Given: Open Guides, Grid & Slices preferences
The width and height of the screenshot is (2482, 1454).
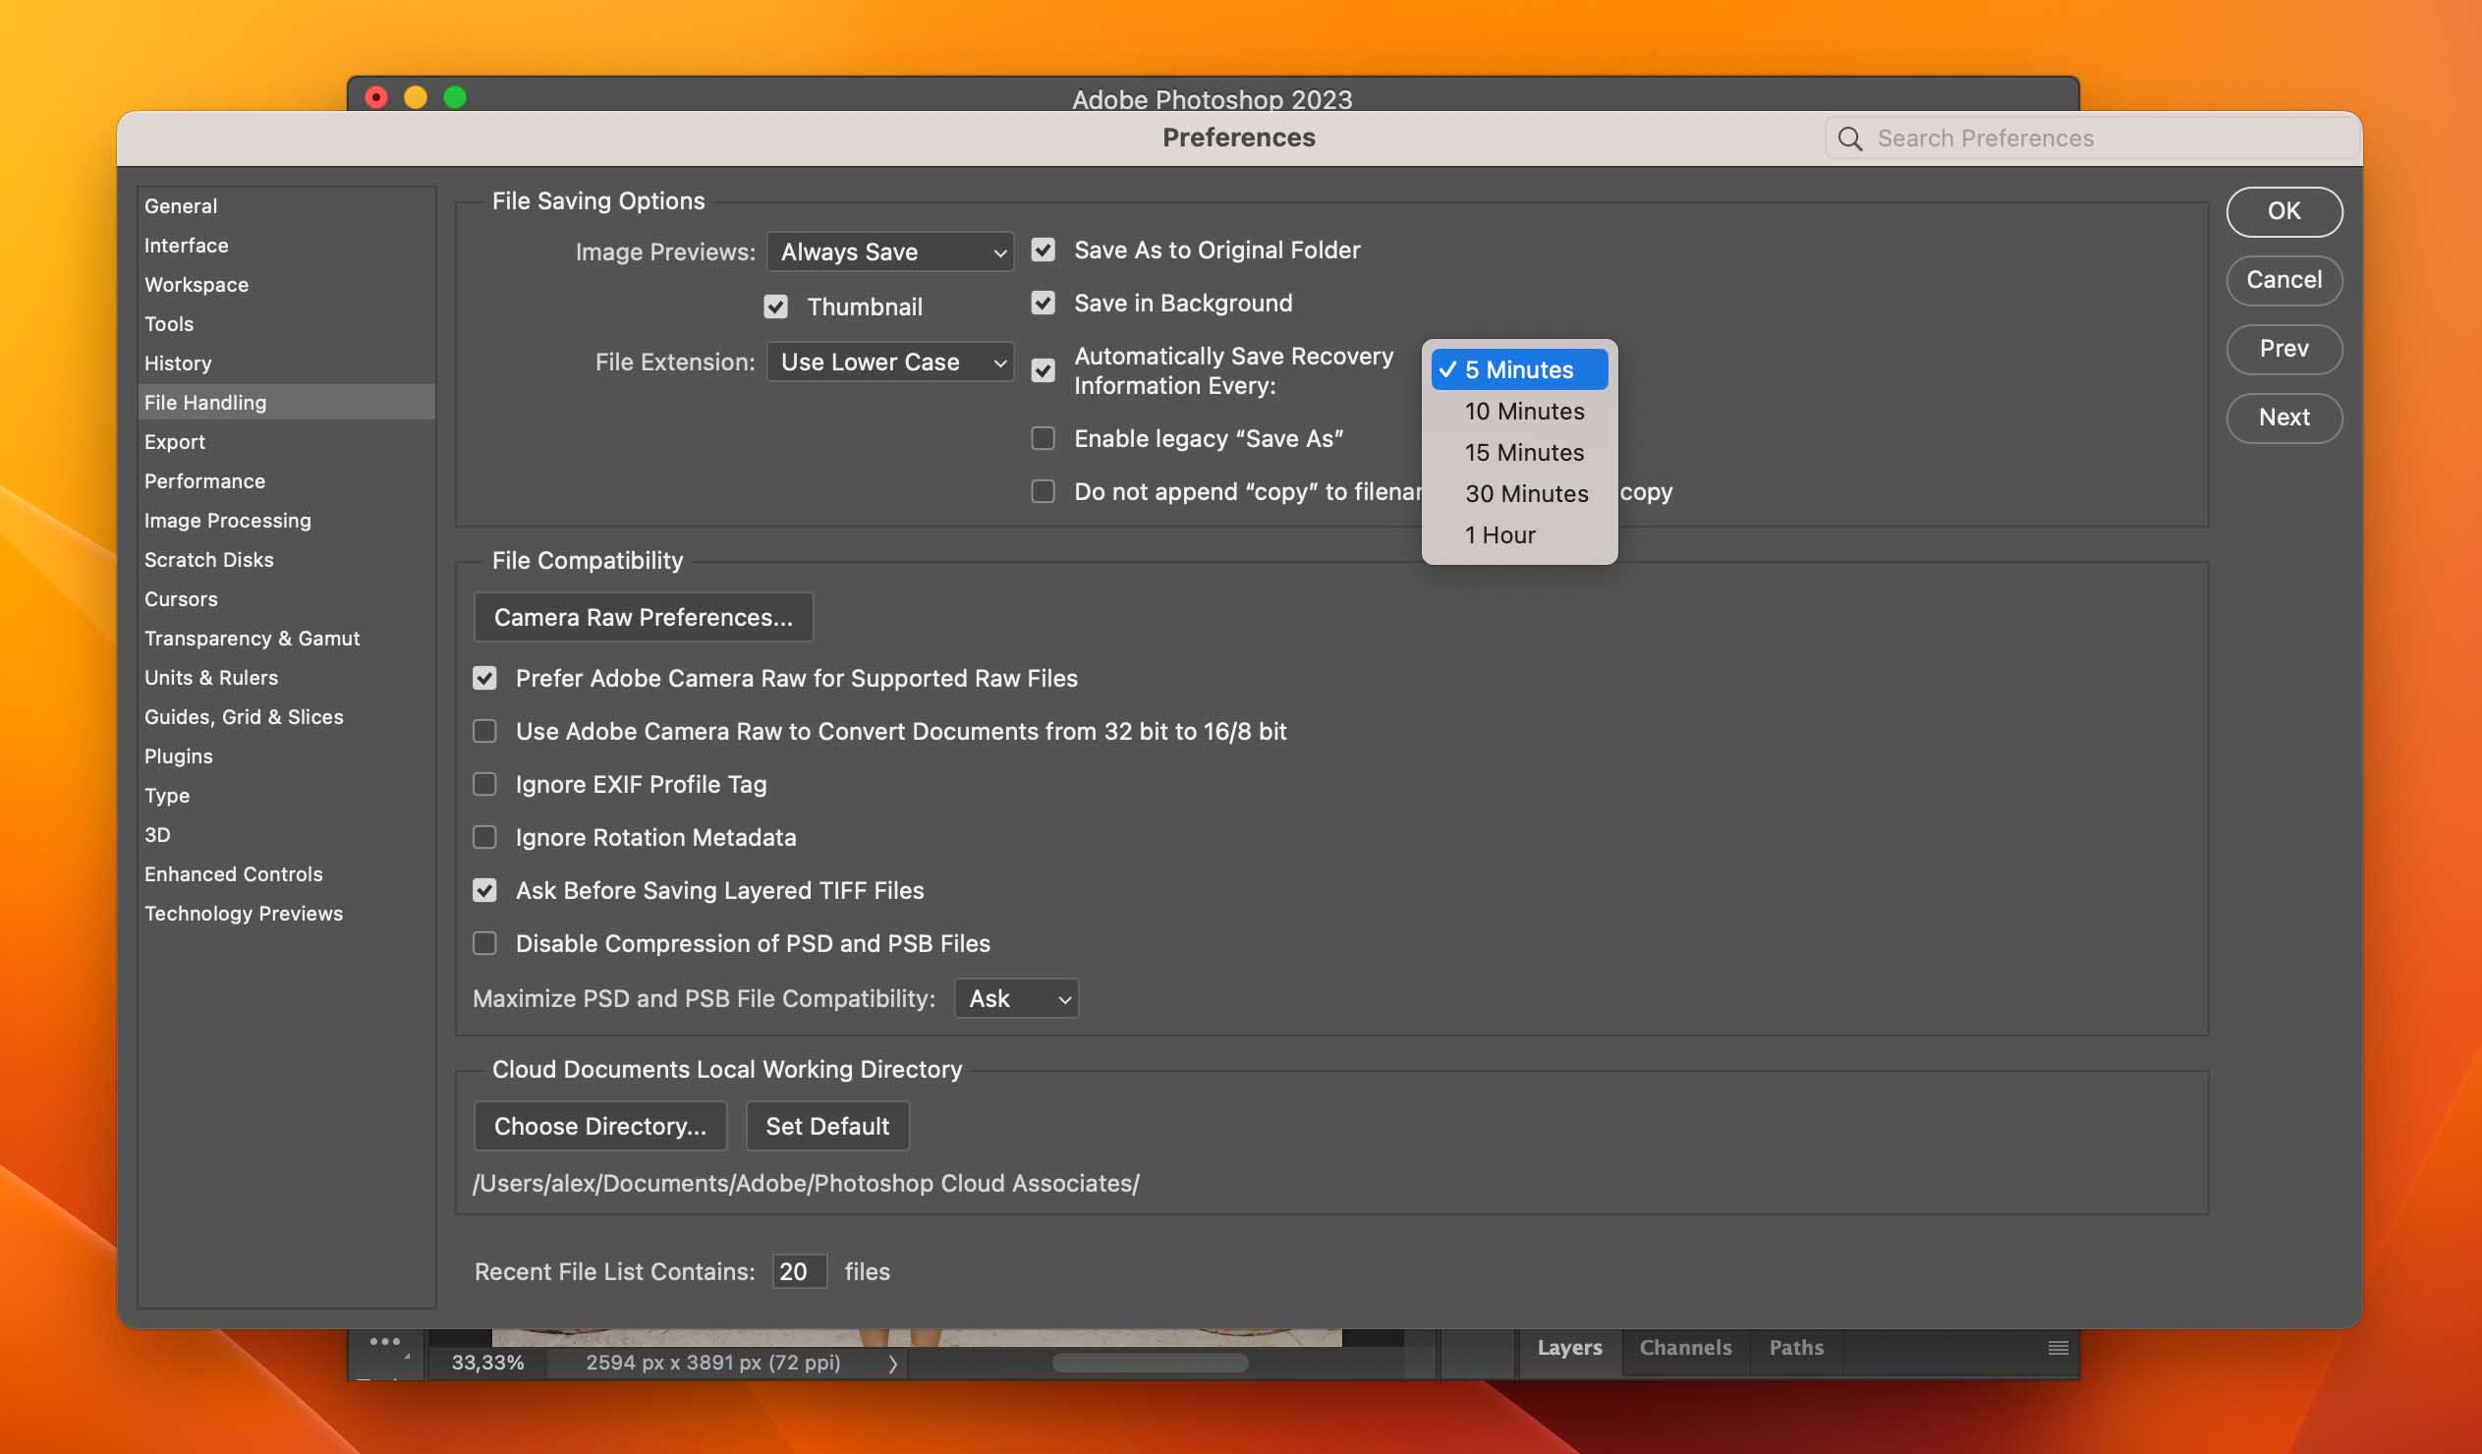Looking at the screenshot, I should 286,718.
